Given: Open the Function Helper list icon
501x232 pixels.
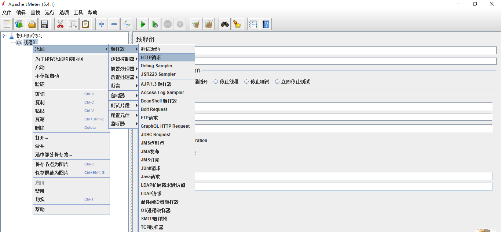Looking at the screenshot, I should pos(253,24).
